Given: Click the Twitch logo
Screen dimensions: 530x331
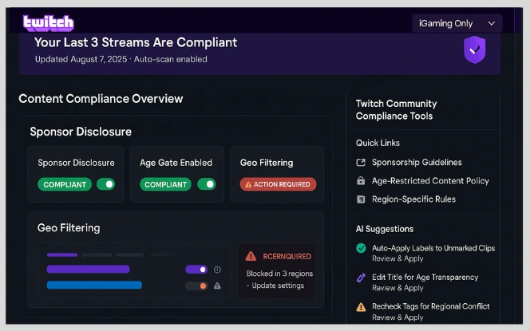Looking at the screenshot, I should tap(49, 23).
